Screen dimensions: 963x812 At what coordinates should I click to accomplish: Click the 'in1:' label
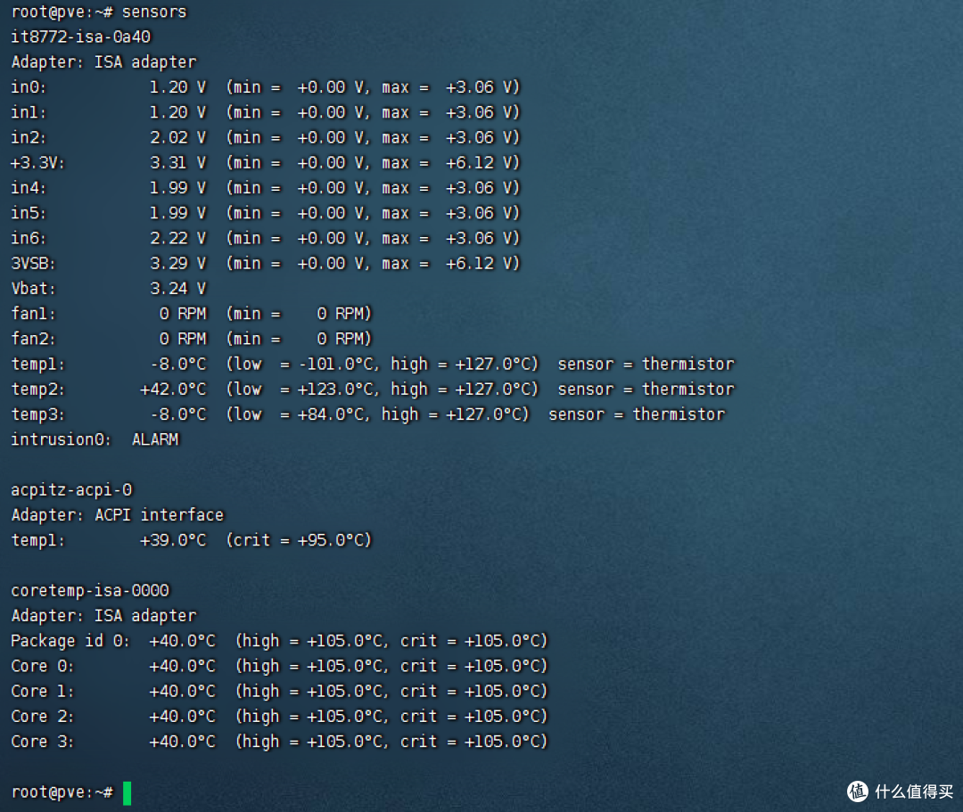point(29,112)
